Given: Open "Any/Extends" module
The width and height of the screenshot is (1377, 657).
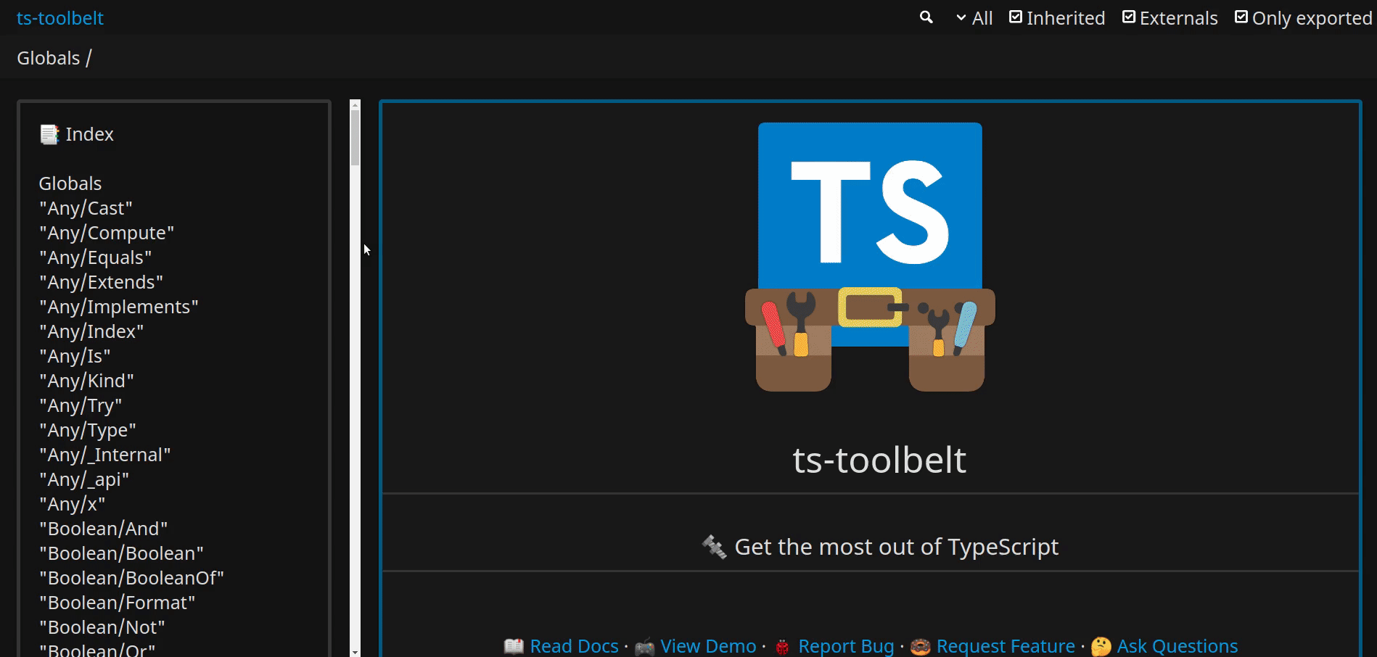Looking at the screenshot, I should (102, 282).
